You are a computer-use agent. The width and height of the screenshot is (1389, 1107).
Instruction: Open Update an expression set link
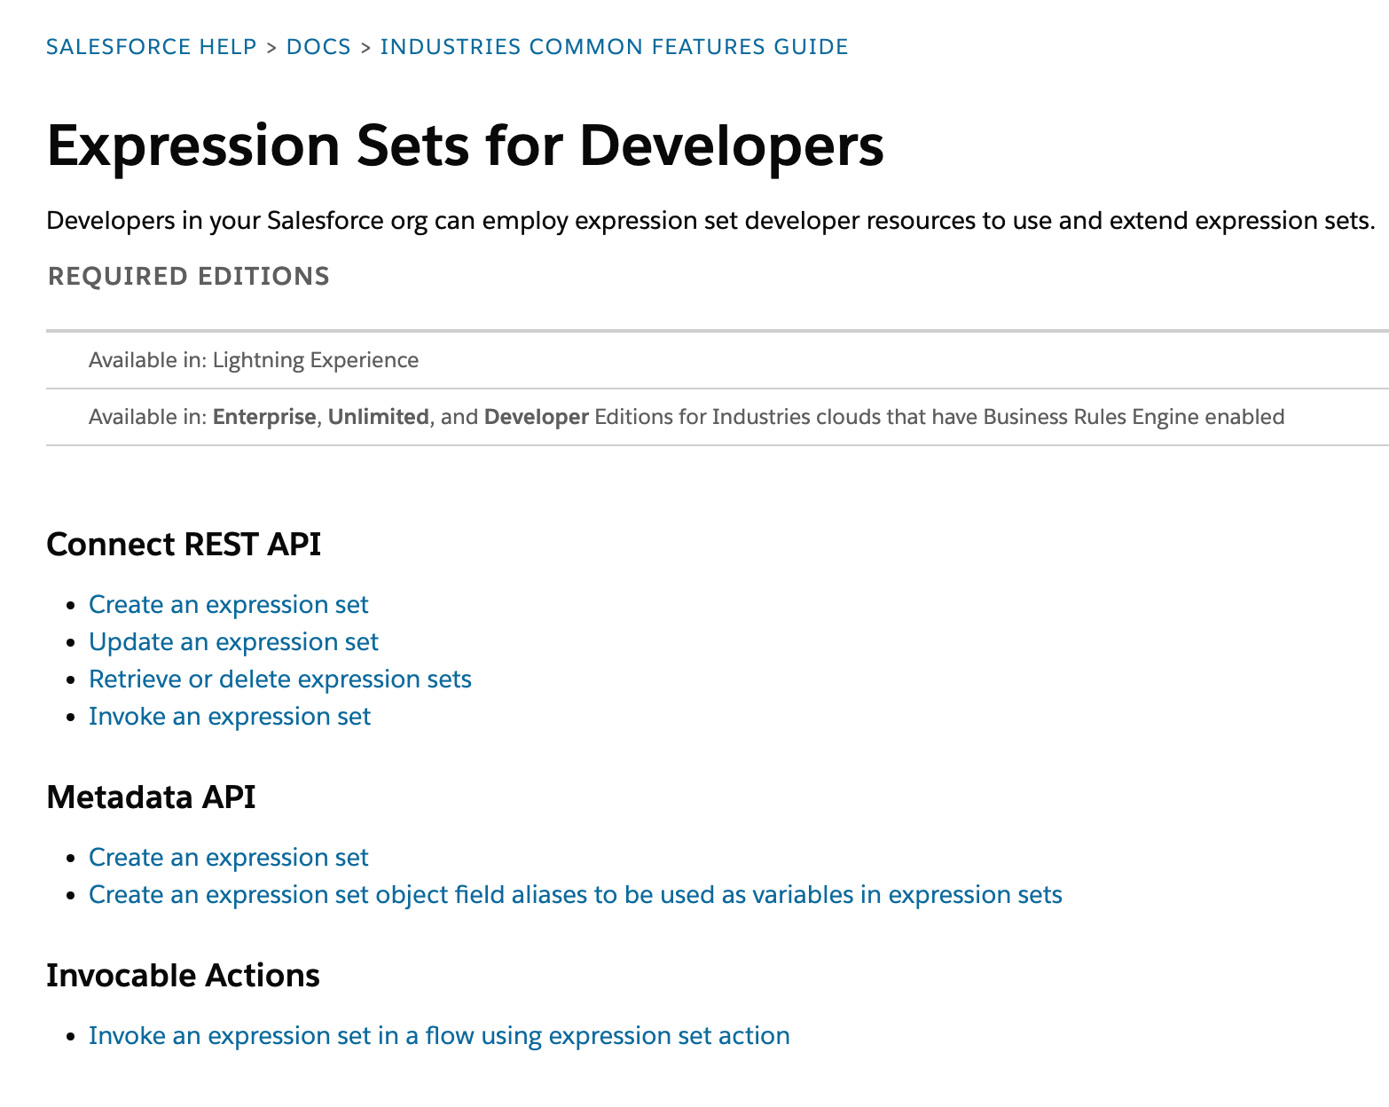(232, 641)
